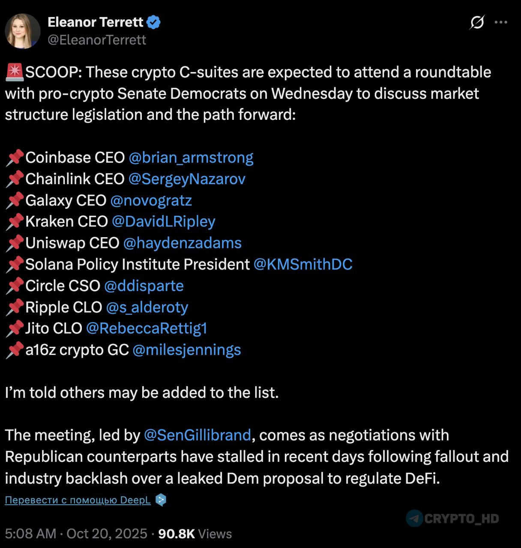Viewport: 521px width, 548px height.
Task: Open the @SergeyNazarov mention
Action: pyautogui.click(x=187, y=179)
